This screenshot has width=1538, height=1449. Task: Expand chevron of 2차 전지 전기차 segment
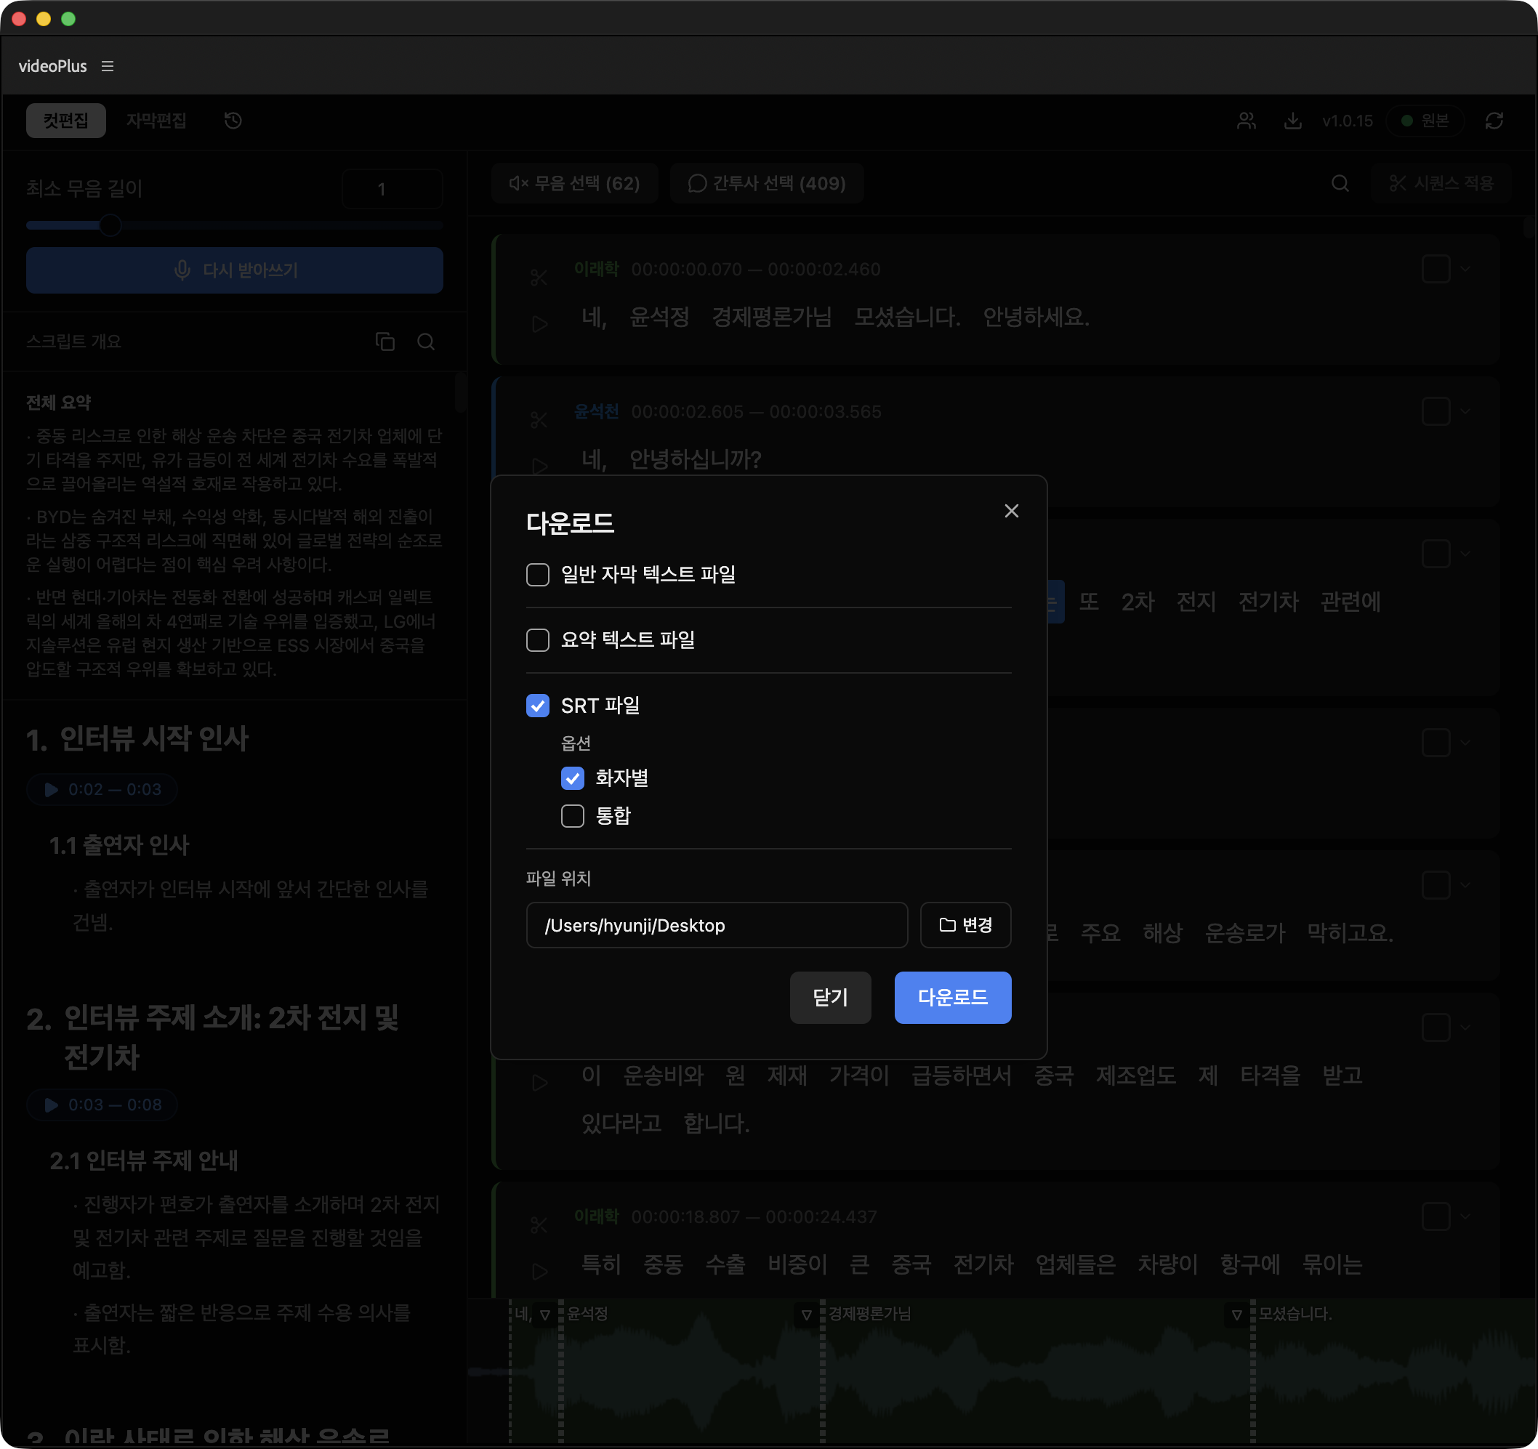coord(1465,554)
